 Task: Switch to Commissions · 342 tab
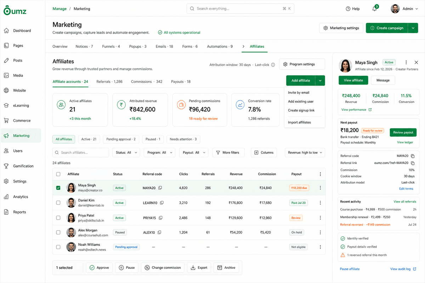tap(147, 81)
